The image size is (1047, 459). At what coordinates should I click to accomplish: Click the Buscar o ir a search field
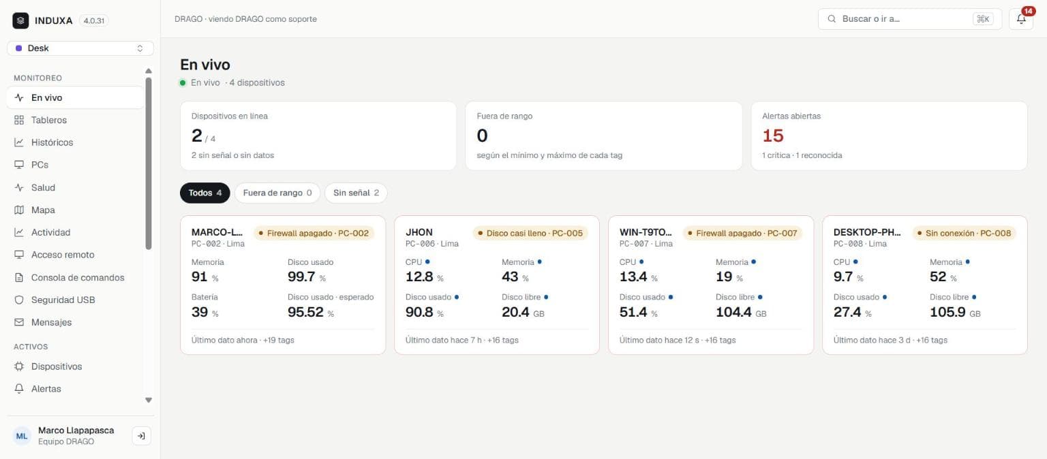click(910, 19)
